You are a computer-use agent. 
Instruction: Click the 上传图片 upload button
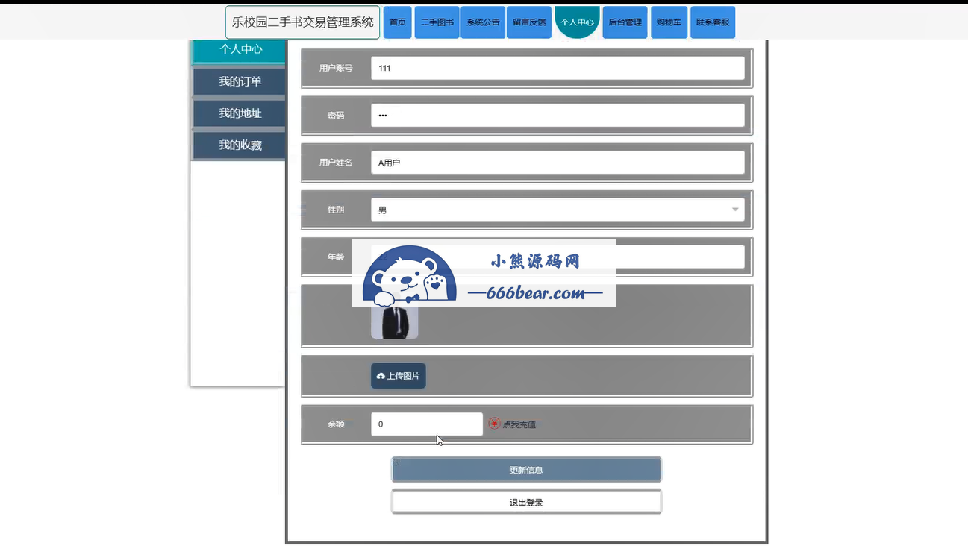pos(399,376)
